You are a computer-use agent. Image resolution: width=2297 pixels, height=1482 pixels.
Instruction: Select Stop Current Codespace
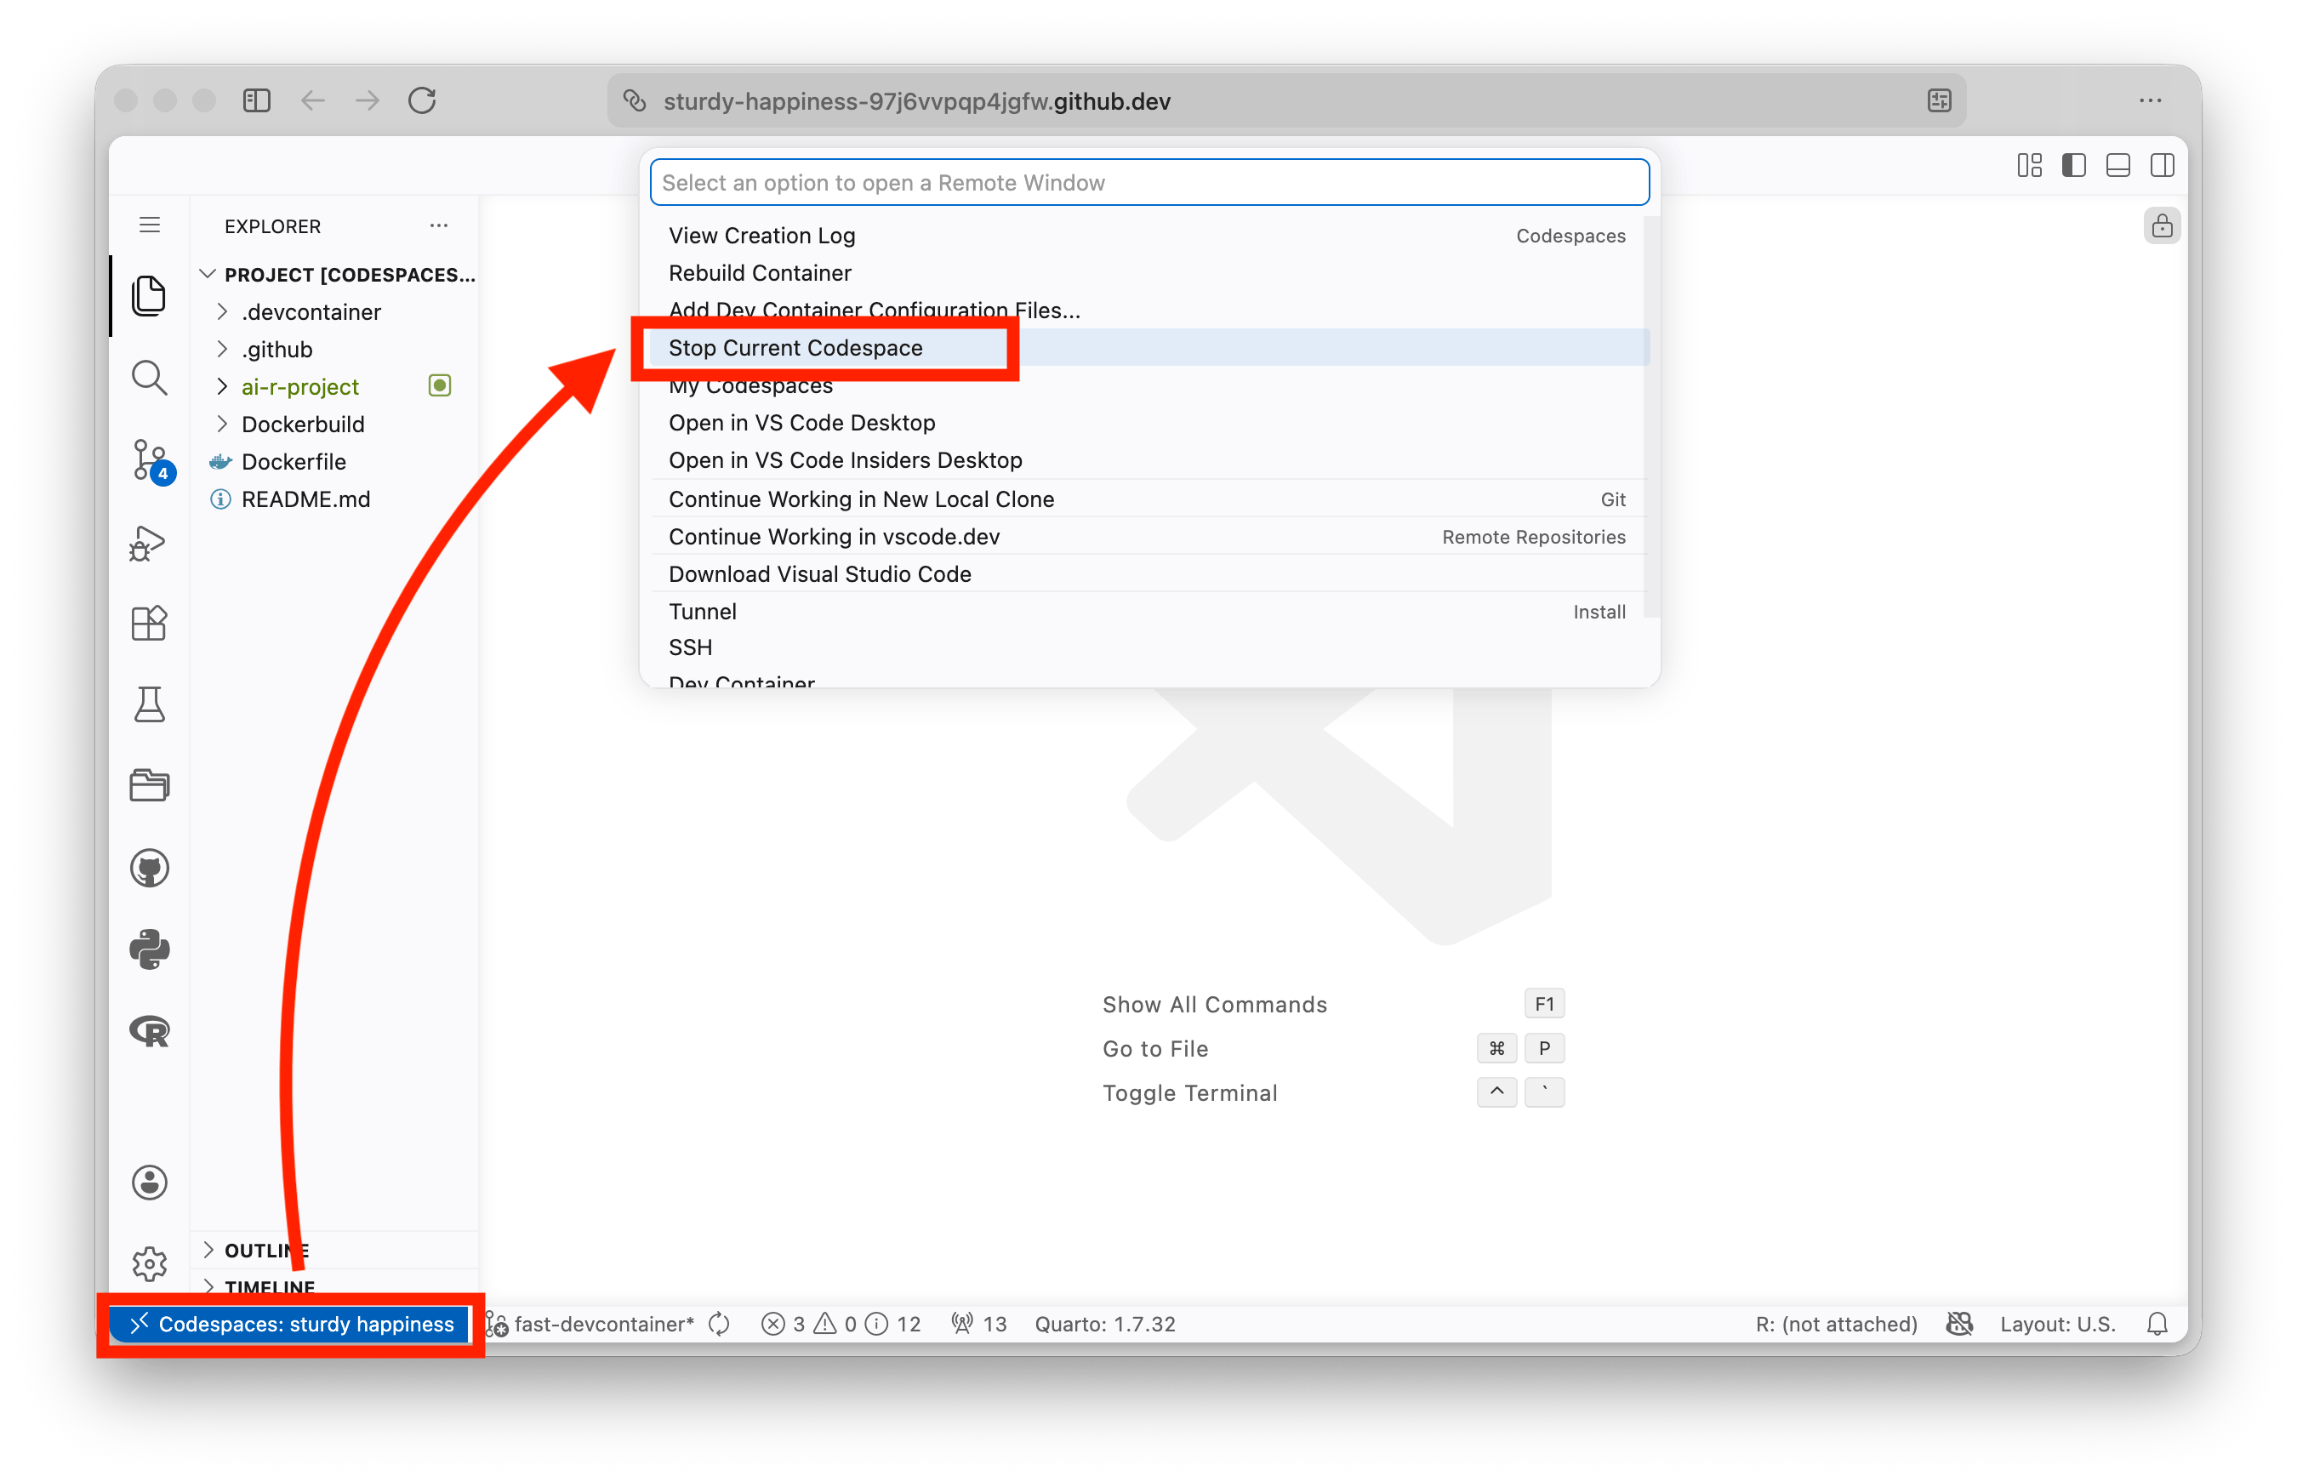(1149, 347)
